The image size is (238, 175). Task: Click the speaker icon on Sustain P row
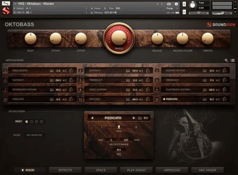click(x=141, y=71)
